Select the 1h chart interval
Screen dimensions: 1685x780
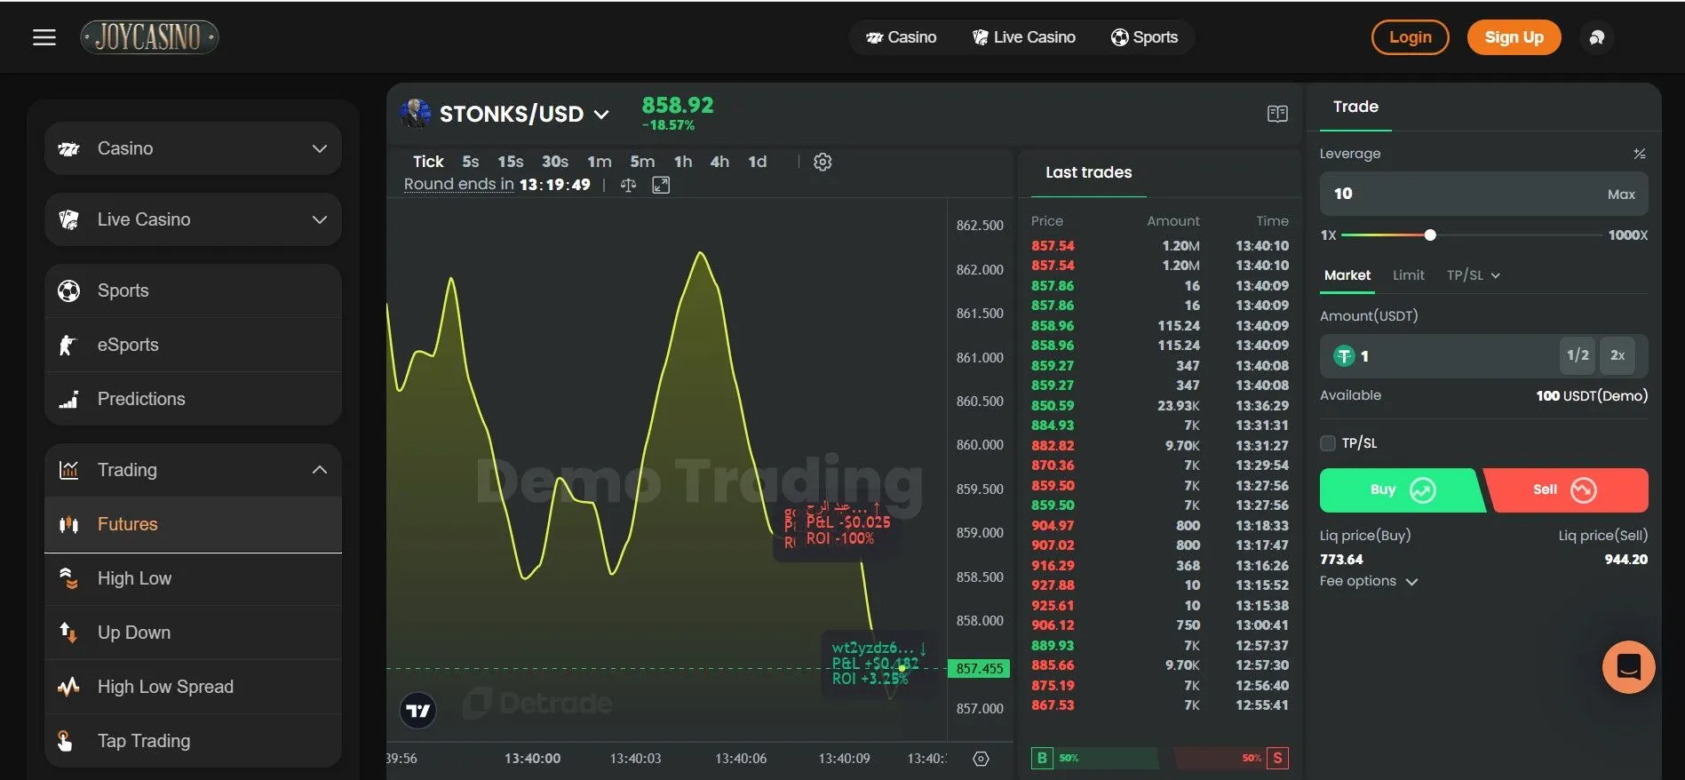tap(683, 162)
